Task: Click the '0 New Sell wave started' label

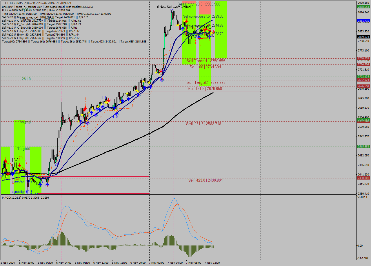Action: [x=174, y=7]
